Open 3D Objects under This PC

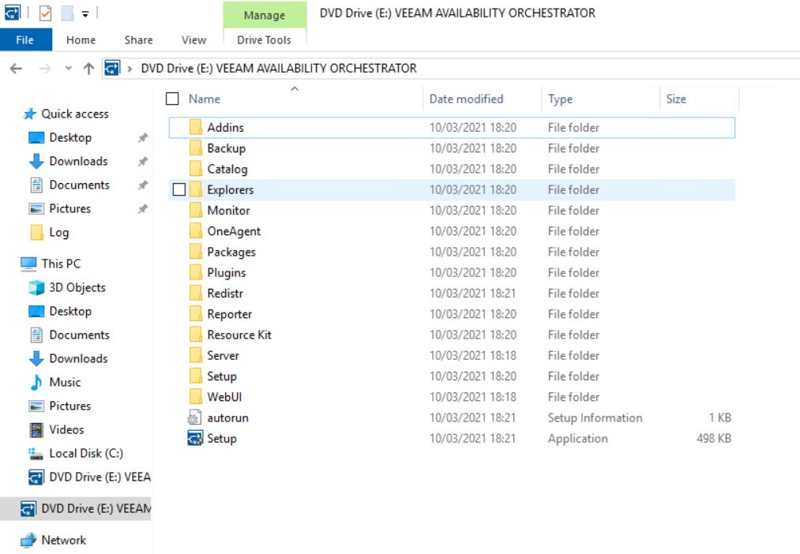click(77, 287)
